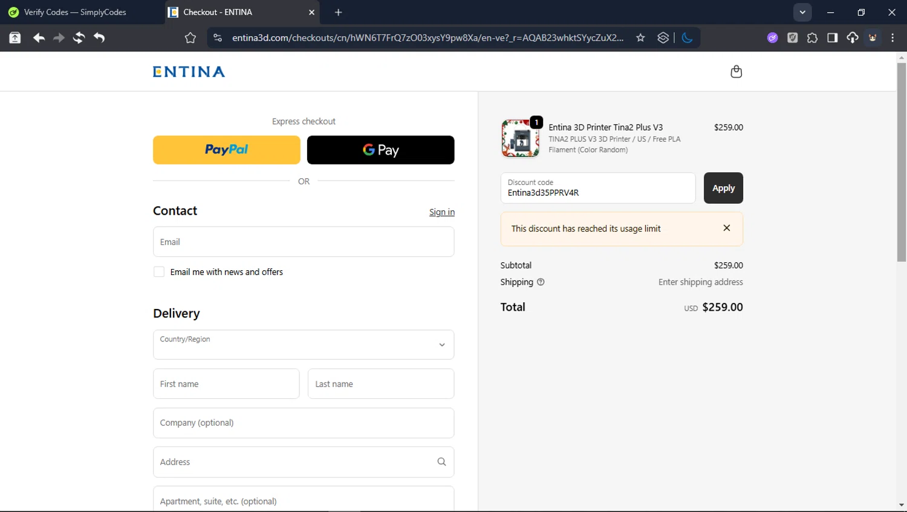
Task: Click the grey square extension icon beside the puzzle piece
Action: [x=792, y=37]
